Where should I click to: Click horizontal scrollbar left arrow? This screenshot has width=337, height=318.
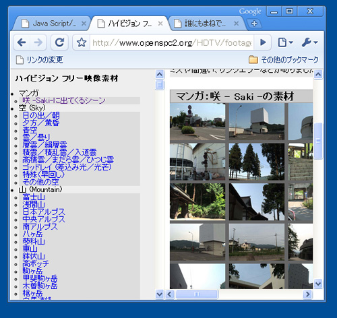170,294
